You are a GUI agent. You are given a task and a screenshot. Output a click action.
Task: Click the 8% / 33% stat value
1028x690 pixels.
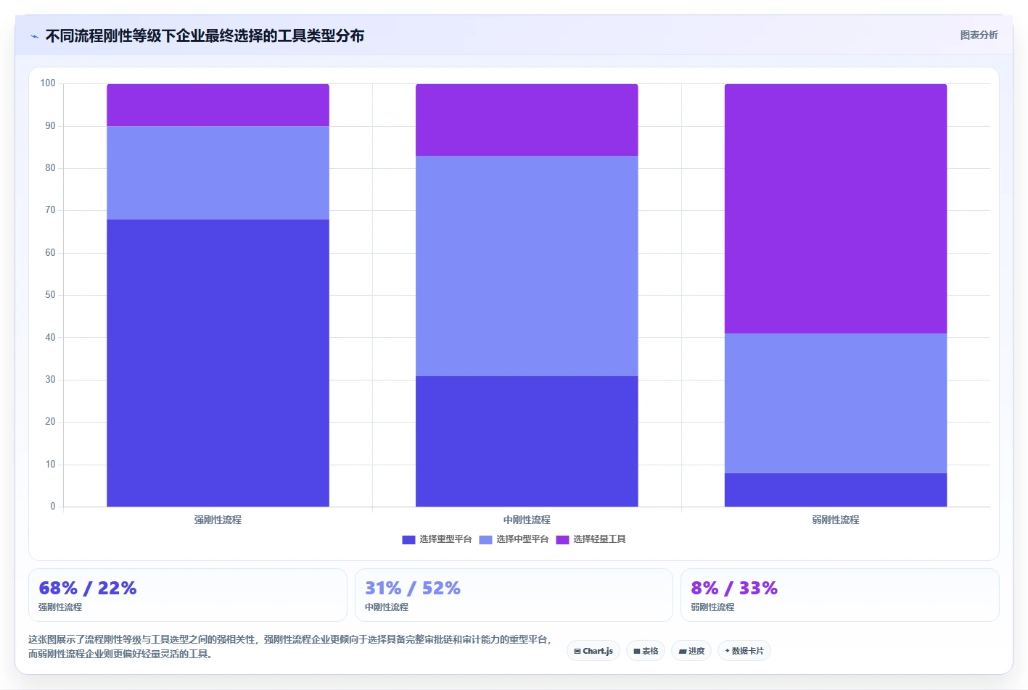pyautogui.click(x=734, y=588)
